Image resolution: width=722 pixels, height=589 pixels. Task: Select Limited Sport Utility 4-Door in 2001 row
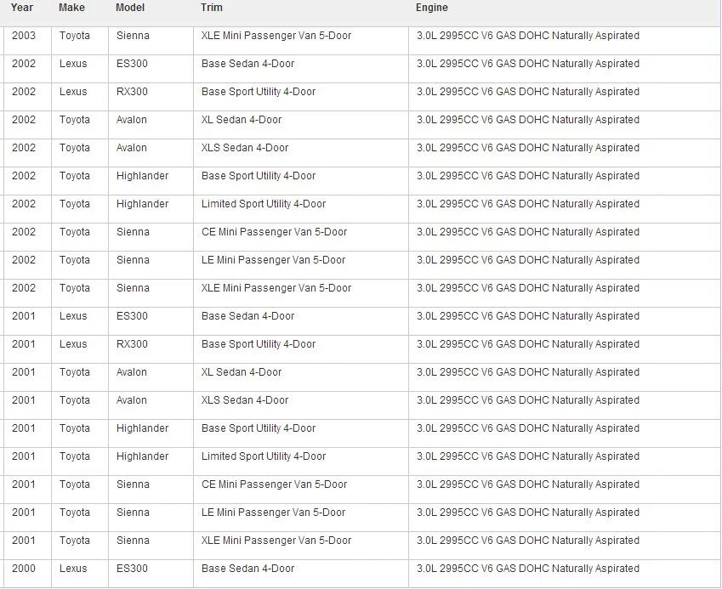coord(264,457)
